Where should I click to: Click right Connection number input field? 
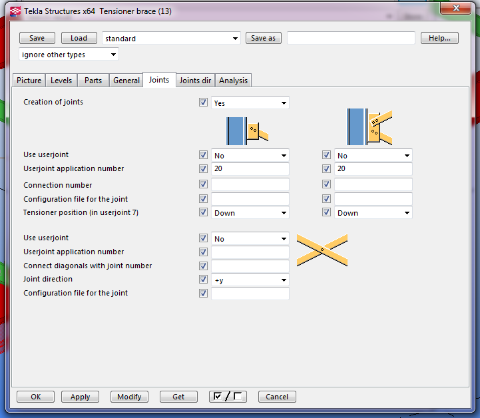[373, 184]
